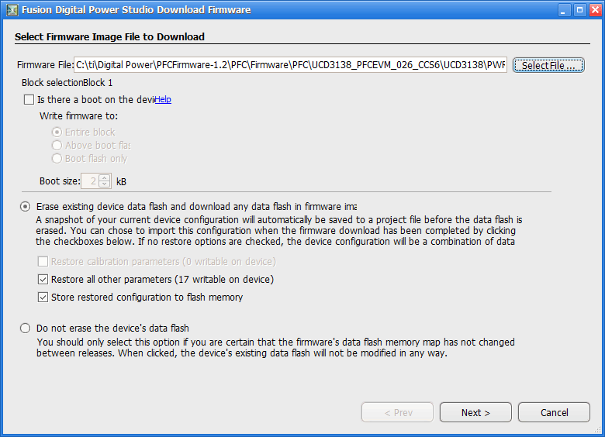Click the Fusion Digital Power Studio title icon

pos(12,10)
